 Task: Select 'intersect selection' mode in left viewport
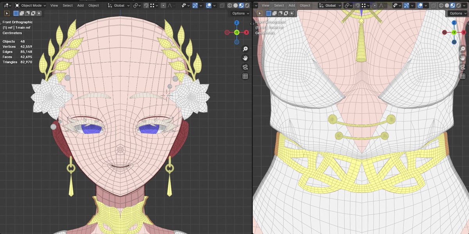(x=38, y=13)
